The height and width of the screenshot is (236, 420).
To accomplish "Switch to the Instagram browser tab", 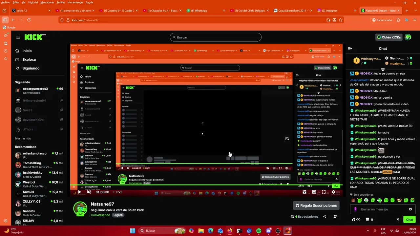I will click(336, 10).
